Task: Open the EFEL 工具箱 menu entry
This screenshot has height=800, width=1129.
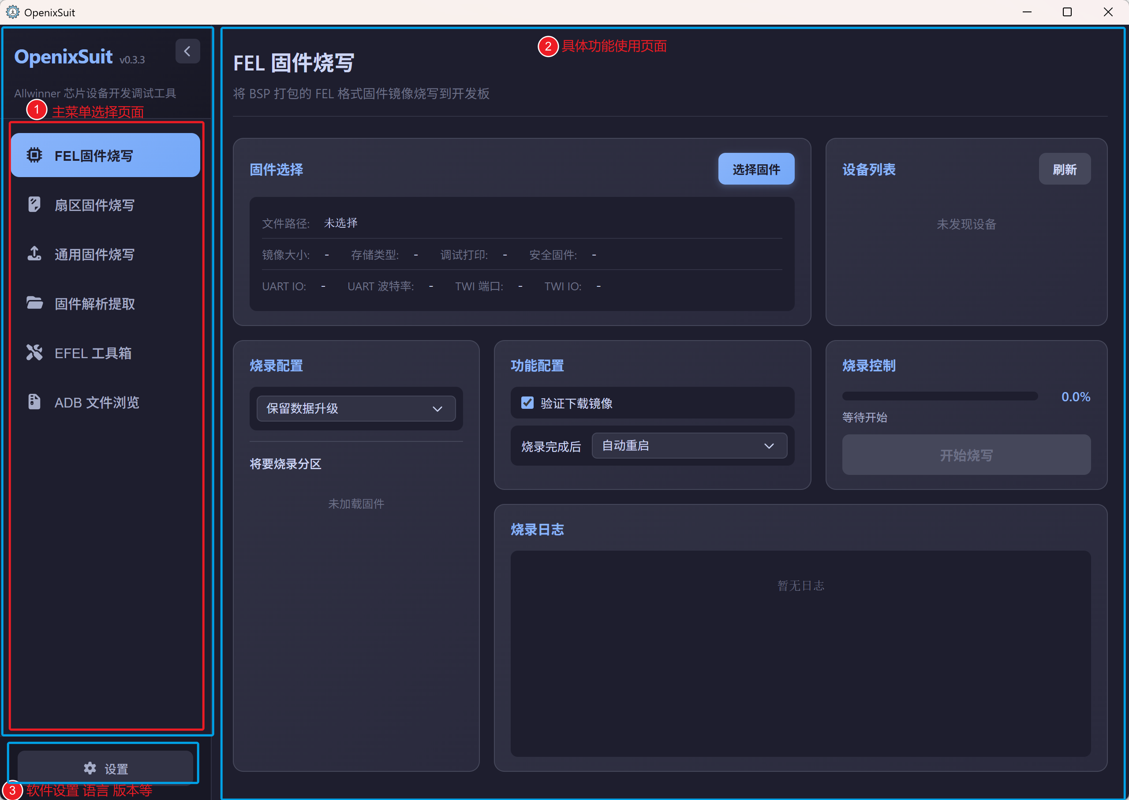Action: [x=93, y=353]
